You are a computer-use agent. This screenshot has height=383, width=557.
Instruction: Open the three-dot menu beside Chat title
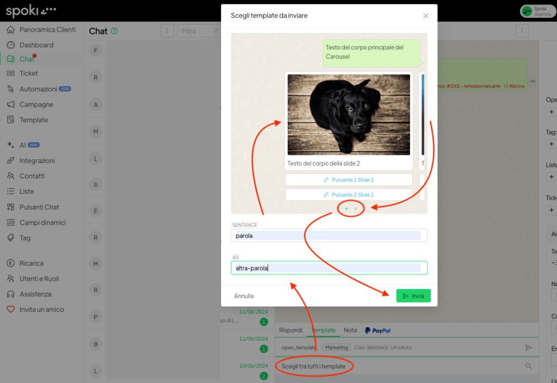pos(168,31)
